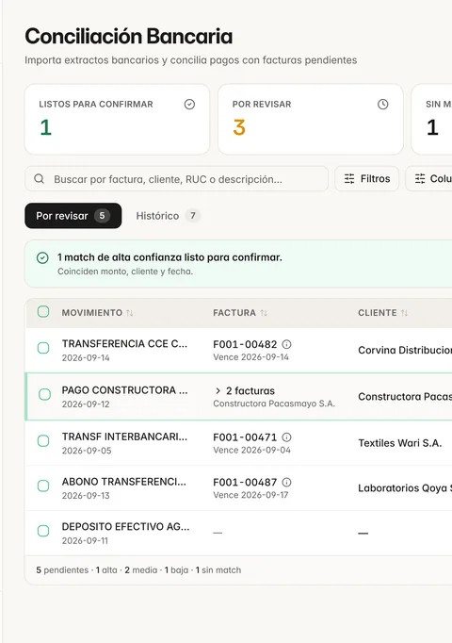Click the TRANSFERENCIA CCE C... movement text
This screenshot has height=643, width=452.
click(124, 343)
